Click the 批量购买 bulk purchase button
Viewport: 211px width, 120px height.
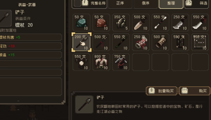click(161, 91)
